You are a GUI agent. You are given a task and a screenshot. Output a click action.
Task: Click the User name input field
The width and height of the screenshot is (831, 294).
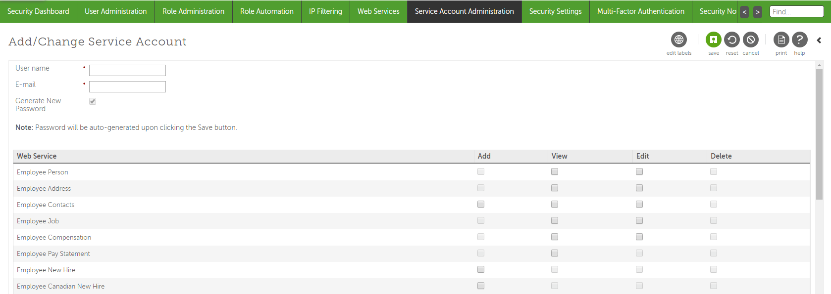tap(127, 70)
